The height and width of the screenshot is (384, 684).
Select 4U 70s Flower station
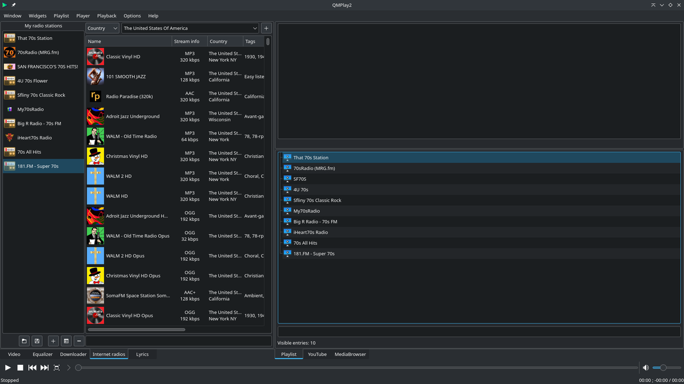(x=43, y=81)
